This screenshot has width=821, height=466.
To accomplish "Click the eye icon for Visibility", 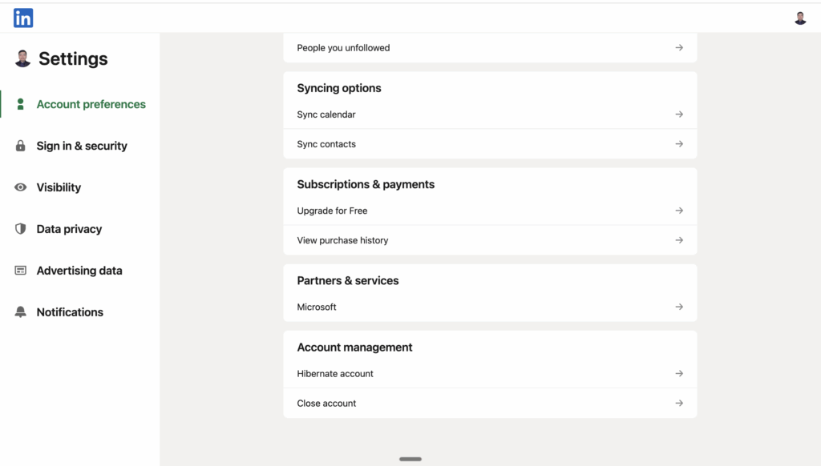I will click(21, 187).
